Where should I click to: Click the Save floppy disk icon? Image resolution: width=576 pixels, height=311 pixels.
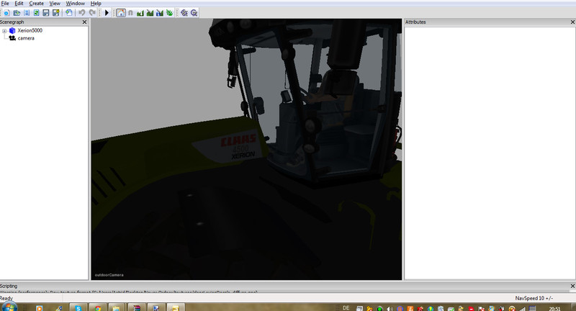46,13
